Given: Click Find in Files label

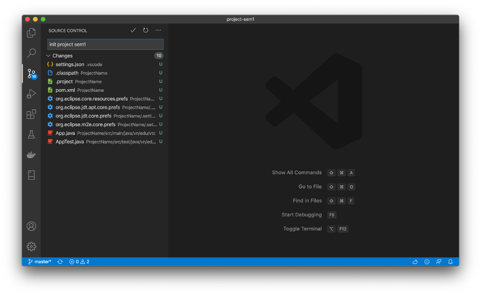Looking at the screenshot, I should pyautogui.click(x=307, y=201).
